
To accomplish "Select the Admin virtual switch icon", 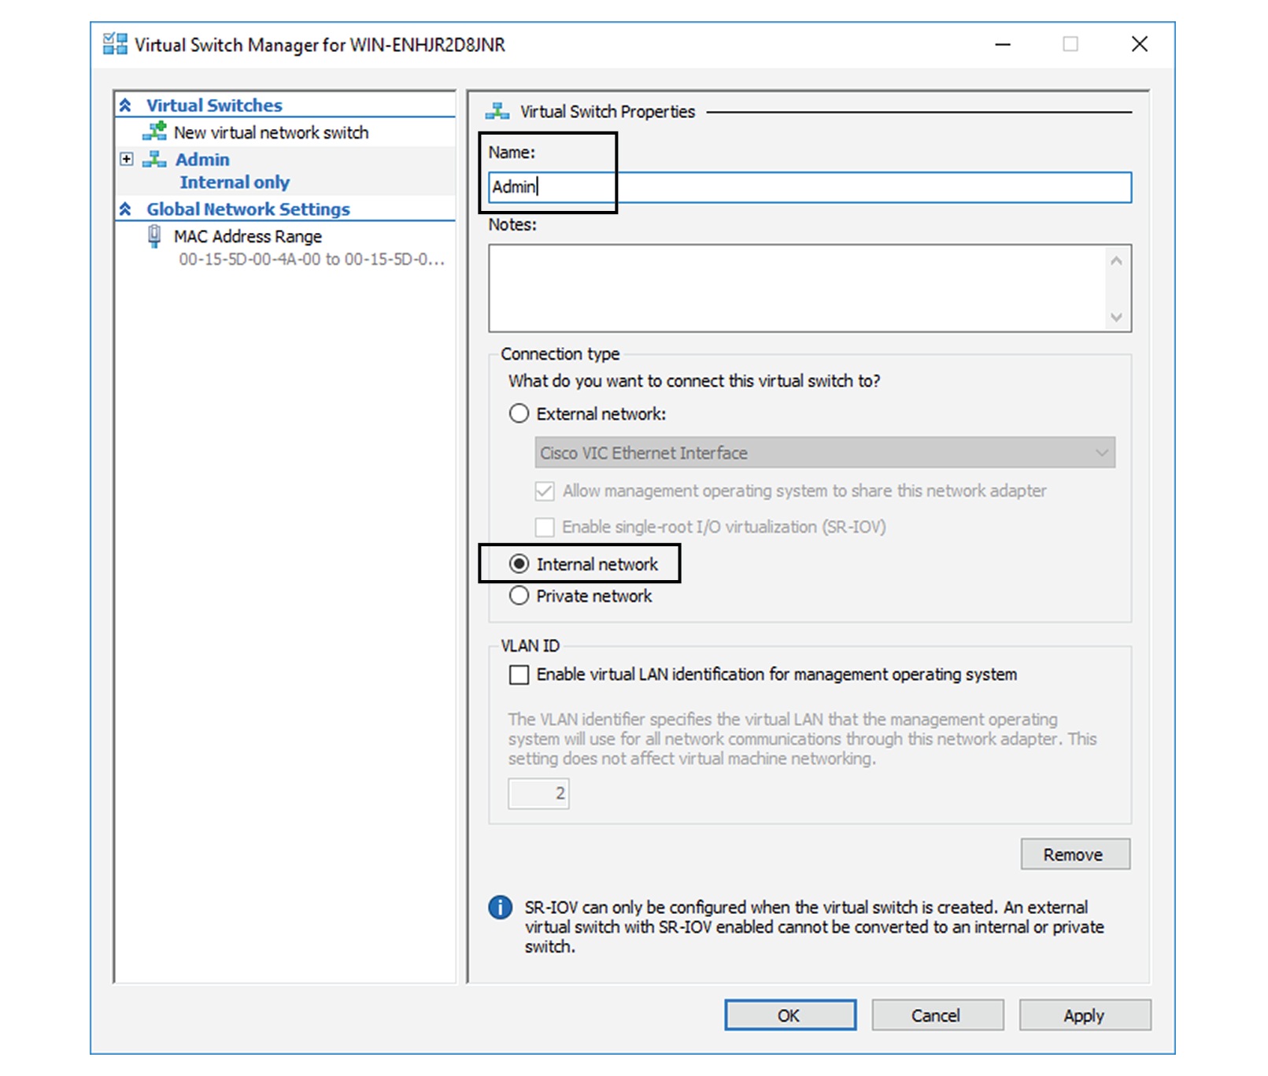I will 154,159.
